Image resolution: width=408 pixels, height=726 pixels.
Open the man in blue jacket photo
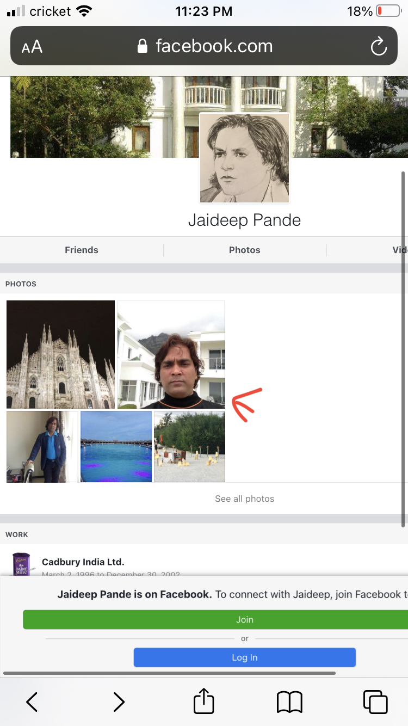[42, 447]
